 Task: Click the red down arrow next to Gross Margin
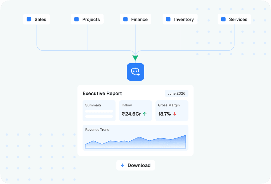[x=175, y=114]
